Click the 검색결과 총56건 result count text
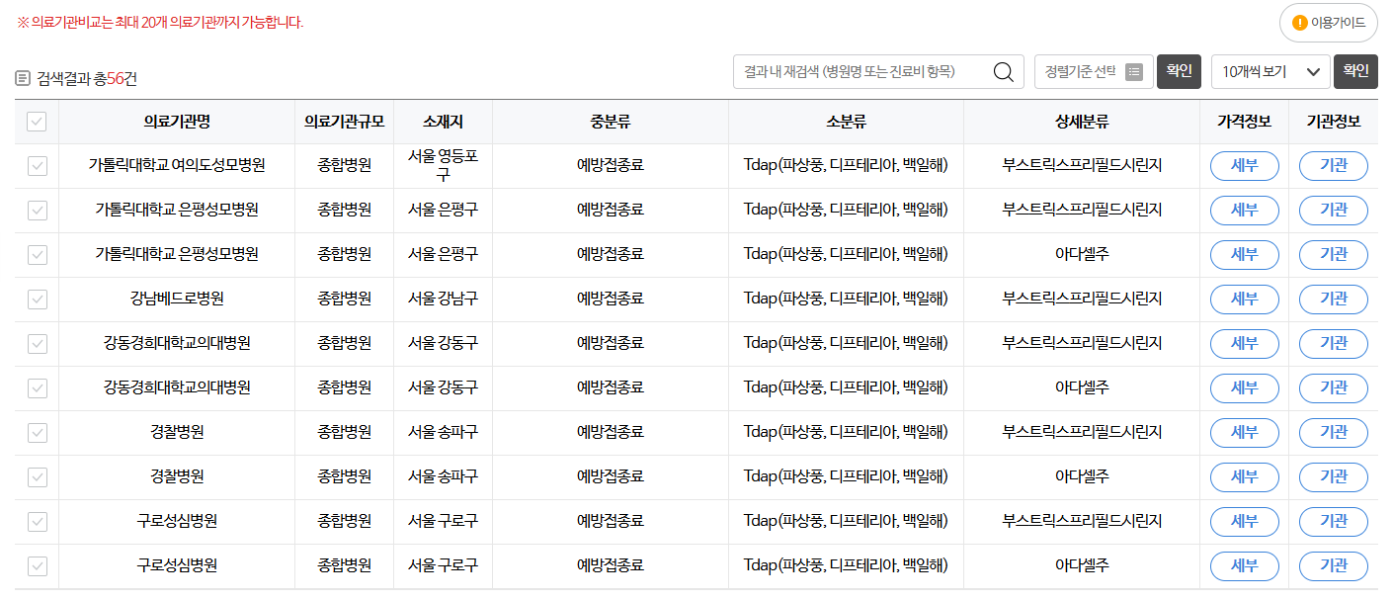Image resolution: width=1393 pixels, height=600 pixels. click(87, 79)
